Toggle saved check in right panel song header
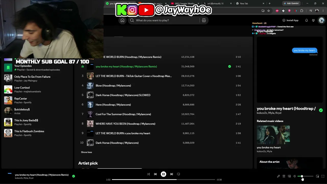This screenshot has width=327, height=184. [x=321, y=110]
